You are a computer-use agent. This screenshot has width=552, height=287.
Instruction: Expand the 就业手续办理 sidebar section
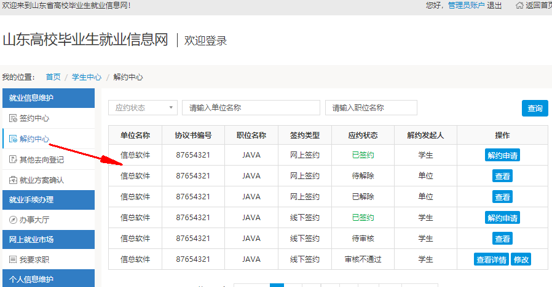(x=49, y=199)
